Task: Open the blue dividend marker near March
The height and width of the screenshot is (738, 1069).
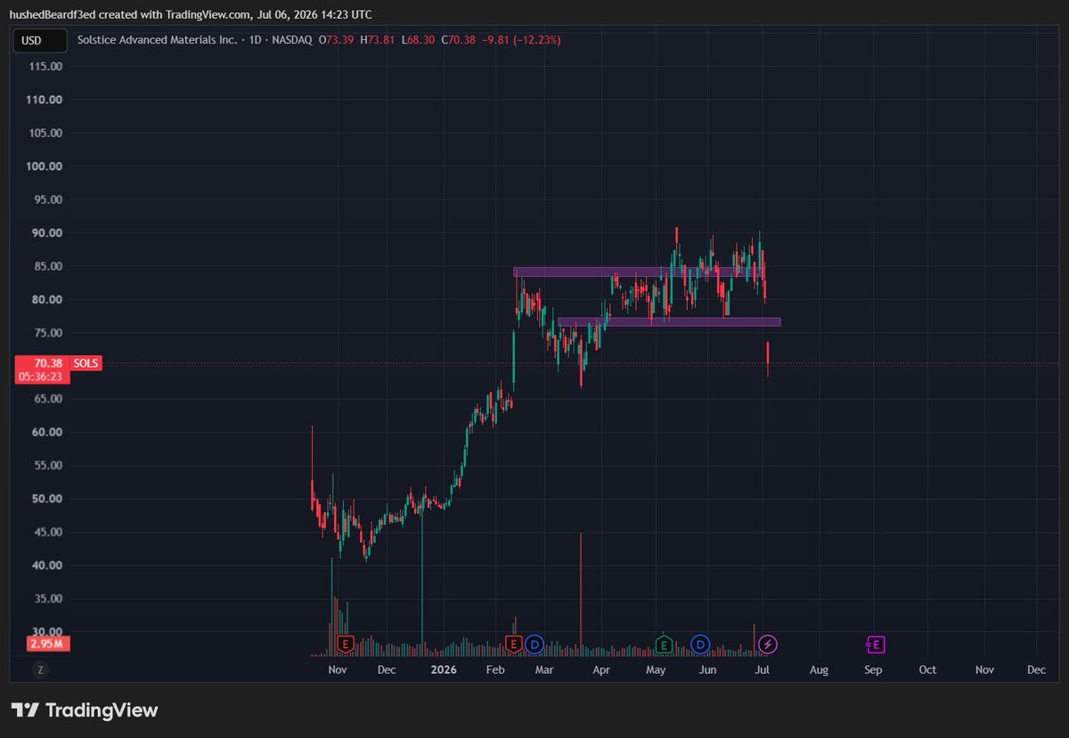Action: point(534,644)
